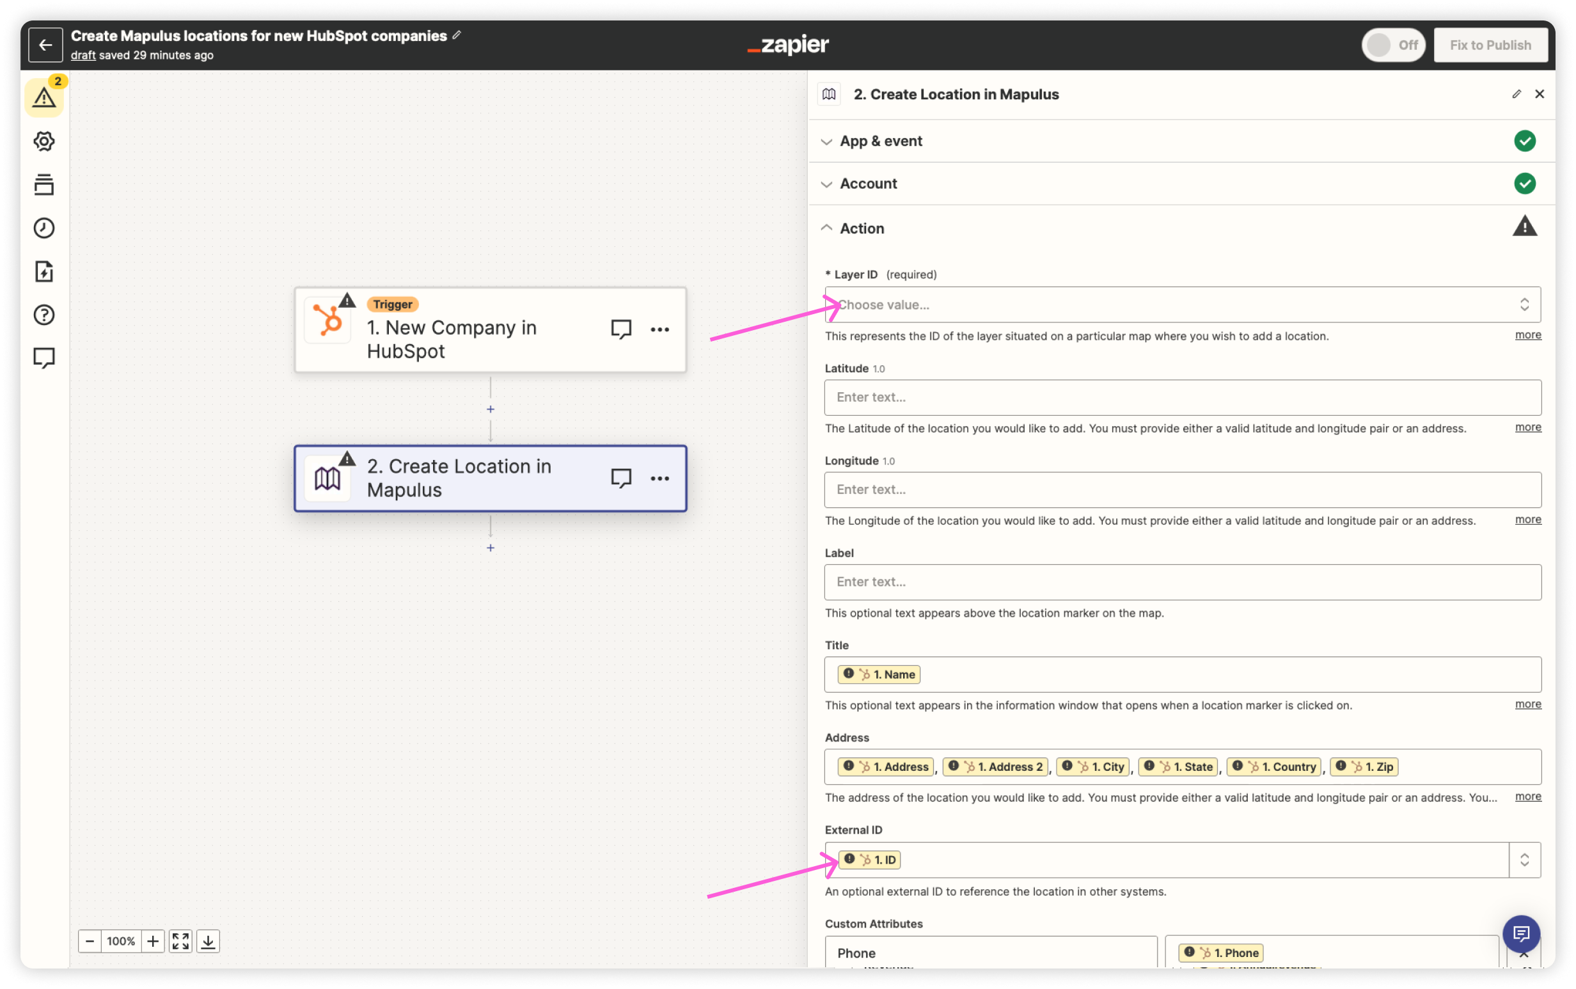Image resolution: width=1576 pixels, height=989 pixels.
Task: Zoom out the canvas with the minus button
Action: 90,941
